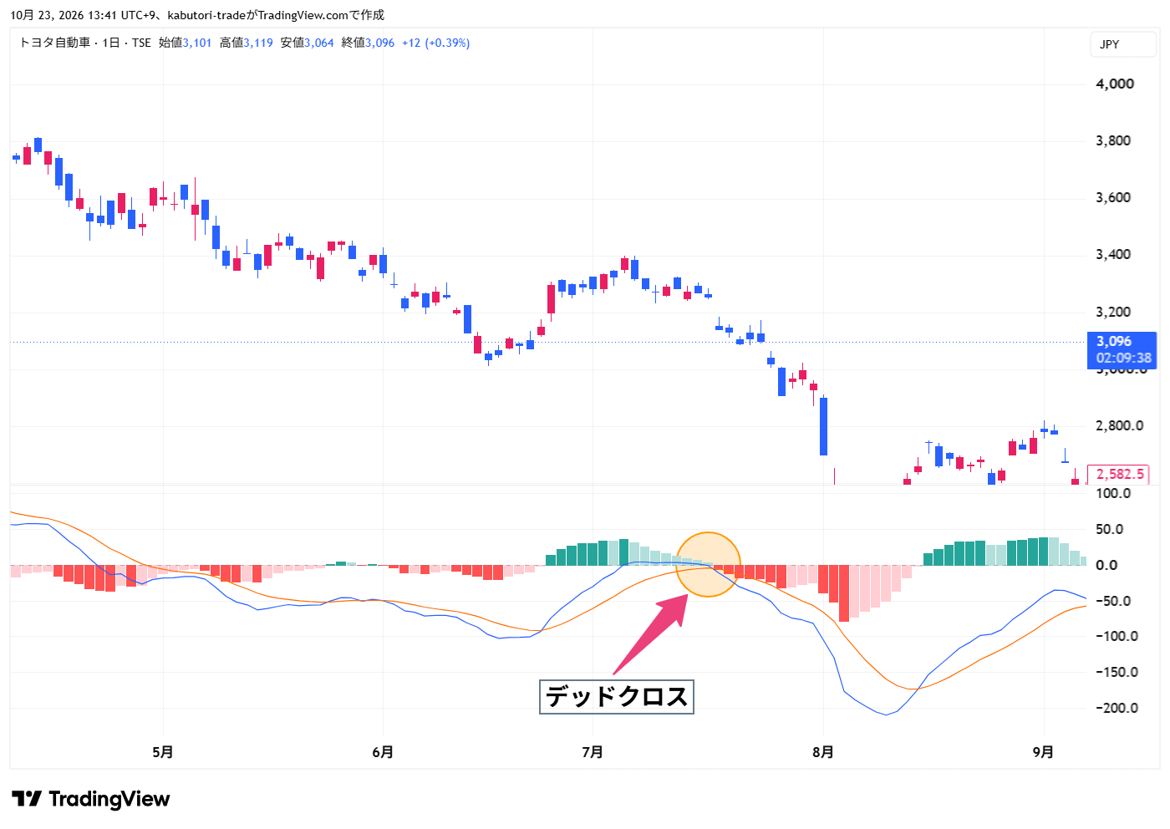
Task: Click the 2,800.0 price axis label
Action: pyautogui.click(x=1119, y=425)
